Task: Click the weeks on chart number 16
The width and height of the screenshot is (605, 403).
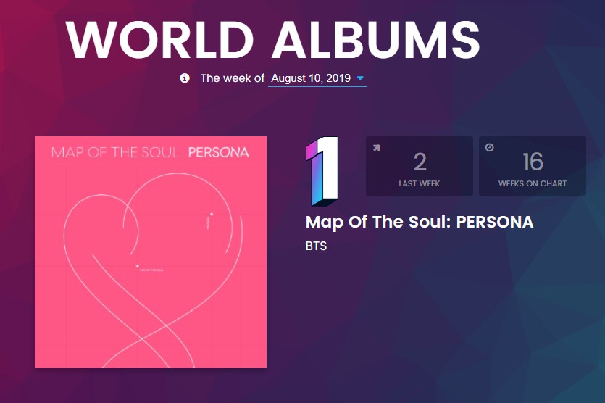Action: tap(533, 162)
